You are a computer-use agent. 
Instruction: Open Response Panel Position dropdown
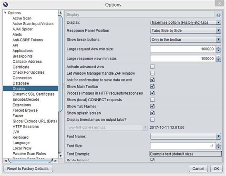(x=185, y=30)
